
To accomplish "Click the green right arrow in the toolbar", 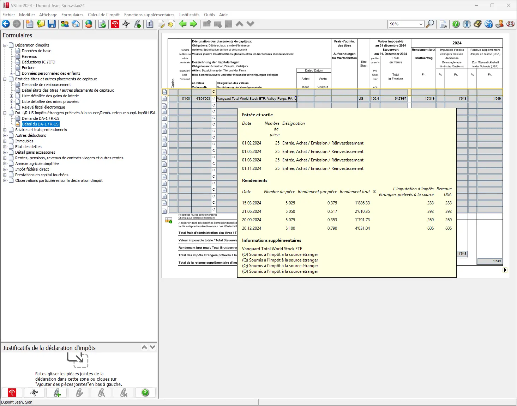I will (193, 24).
